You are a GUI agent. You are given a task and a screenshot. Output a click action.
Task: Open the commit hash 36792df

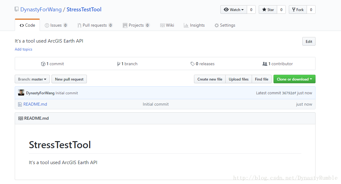click(289, 93)
